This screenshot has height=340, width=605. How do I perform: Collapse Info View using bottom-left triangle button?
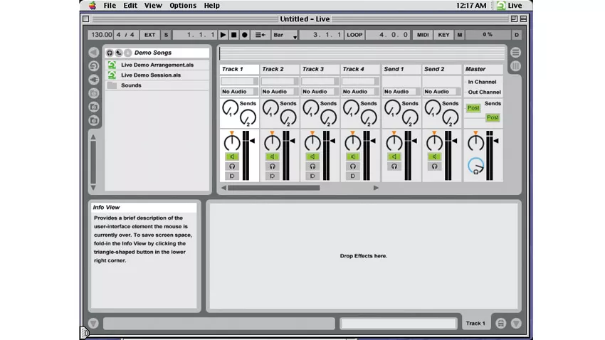coord(93,324)
